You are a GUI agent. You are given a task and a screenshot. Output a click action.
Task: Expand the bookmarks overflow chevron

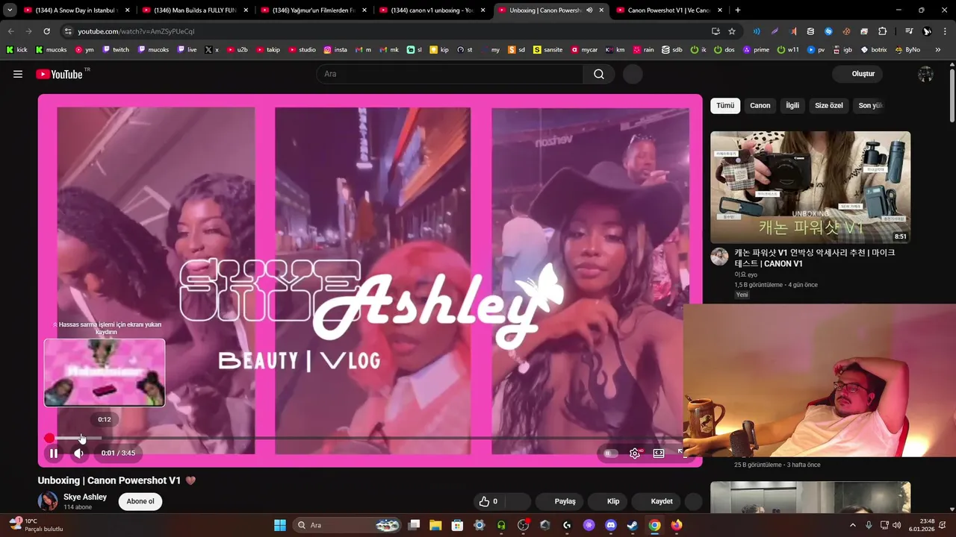click(x=938, y=50)
